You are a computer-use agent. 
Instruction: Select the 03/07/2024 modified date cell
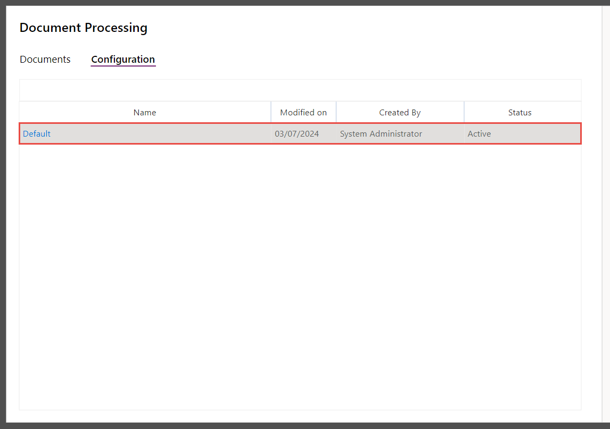click(x=297, y=133)
